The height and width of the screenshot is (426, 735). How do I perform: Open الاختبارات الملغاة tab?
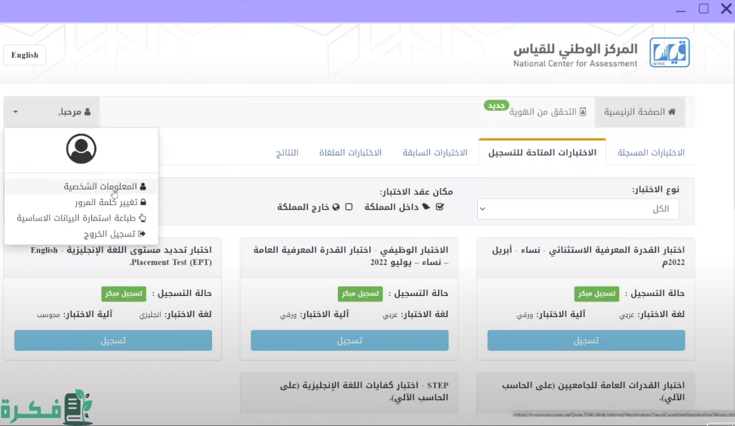(x=350, y=153)
